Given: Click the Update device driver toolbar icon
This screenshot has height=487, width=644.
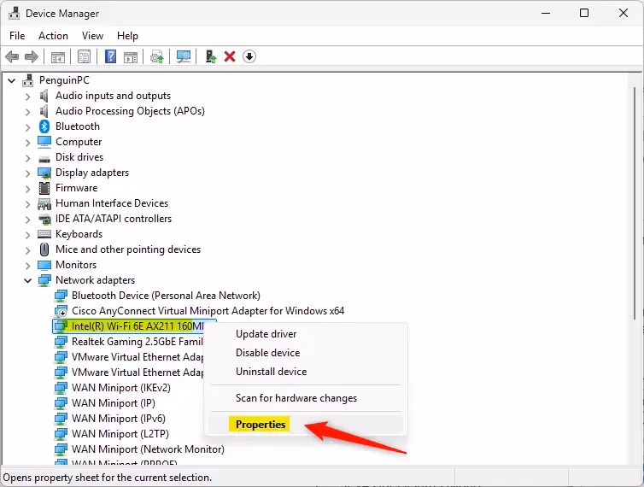Looking at the screenshot, I should [x=210, y=56].
